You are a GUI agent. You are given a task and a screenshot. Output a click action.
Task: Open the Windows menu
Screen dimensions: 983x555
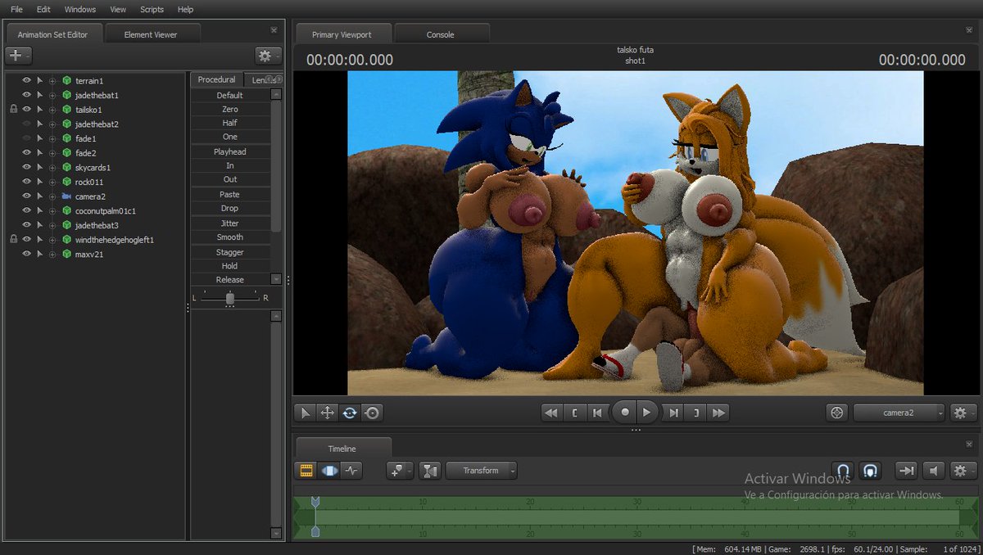pyautogui.click(x=80, y=9)
